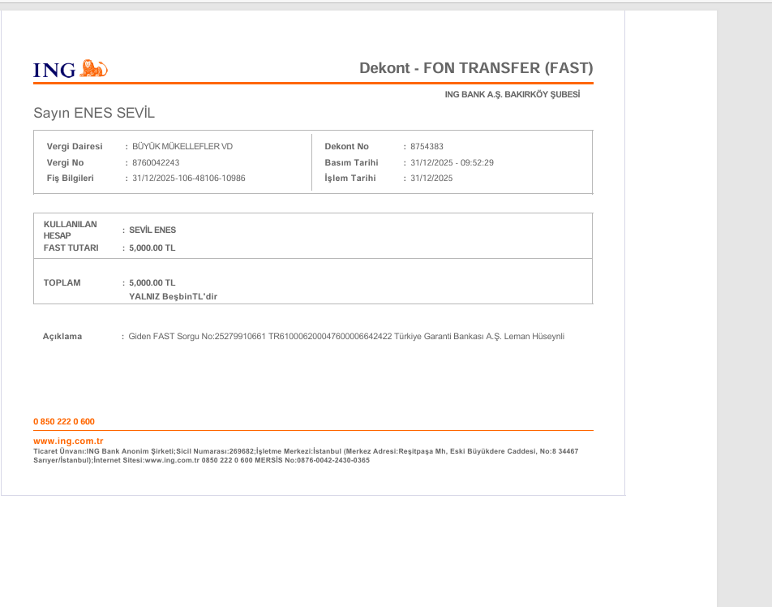Select Vergi No value 8760042243

tap(156, 162)
